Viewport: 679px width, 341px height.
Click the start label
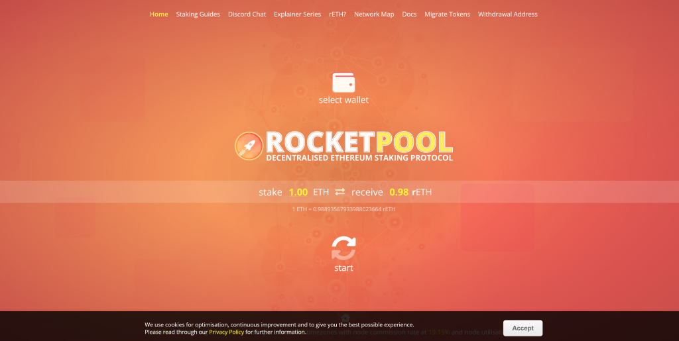(343, 268)
